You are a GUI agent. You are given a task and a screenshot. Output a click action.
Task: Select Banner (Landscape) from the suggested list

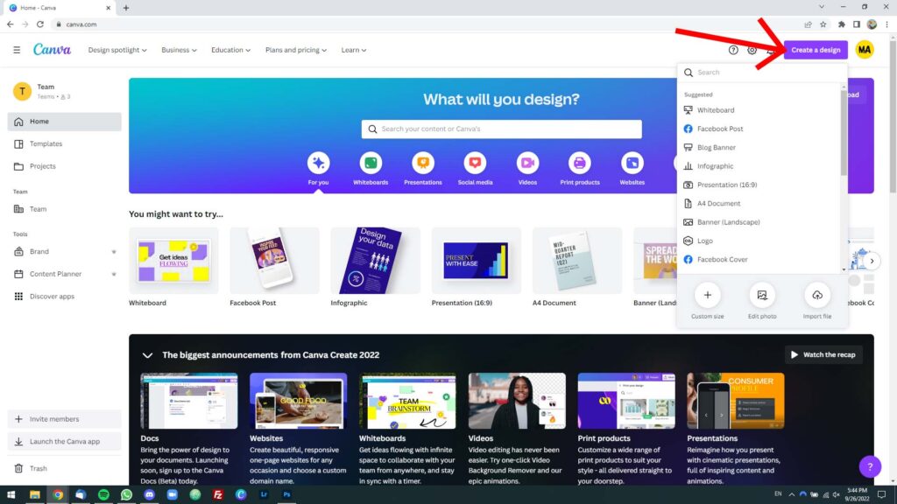point(759,221)
